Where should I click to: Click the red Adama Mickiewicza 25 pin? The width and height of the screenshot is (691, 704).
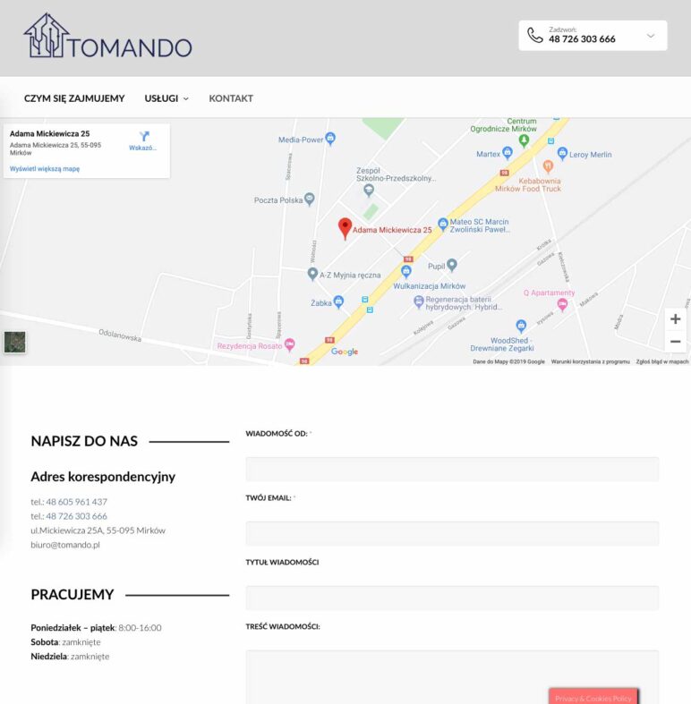click(x=345, y=228)
